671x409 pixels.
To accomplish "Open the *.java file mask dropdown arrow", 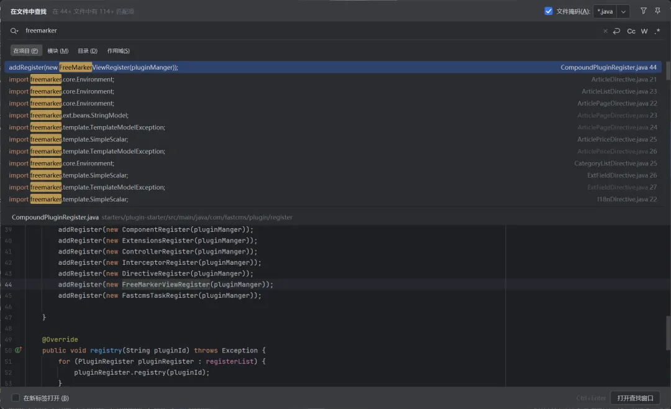I will [623, 11].
